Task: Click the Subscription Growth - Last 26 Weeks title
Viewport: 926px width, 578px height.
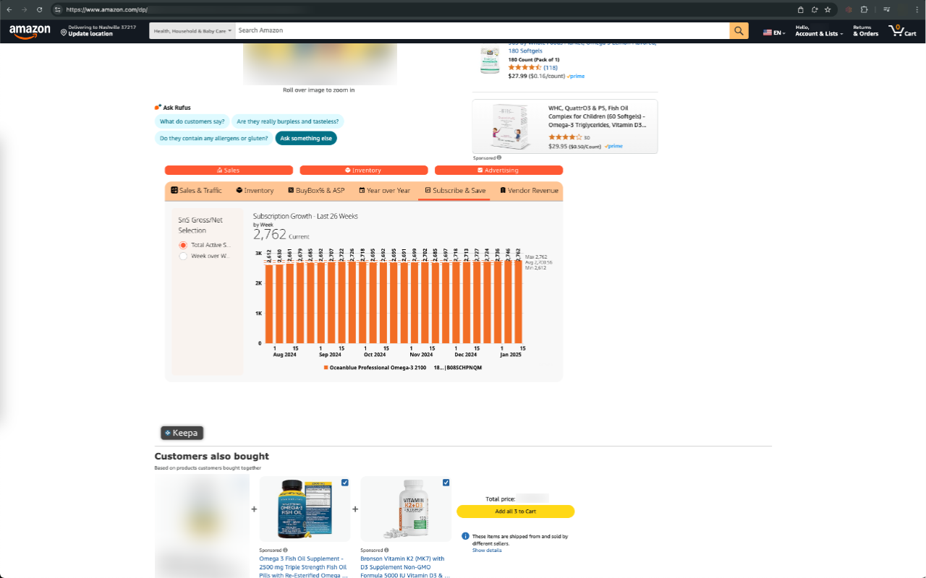Action: pyautogui.click(x=305, y=216)
